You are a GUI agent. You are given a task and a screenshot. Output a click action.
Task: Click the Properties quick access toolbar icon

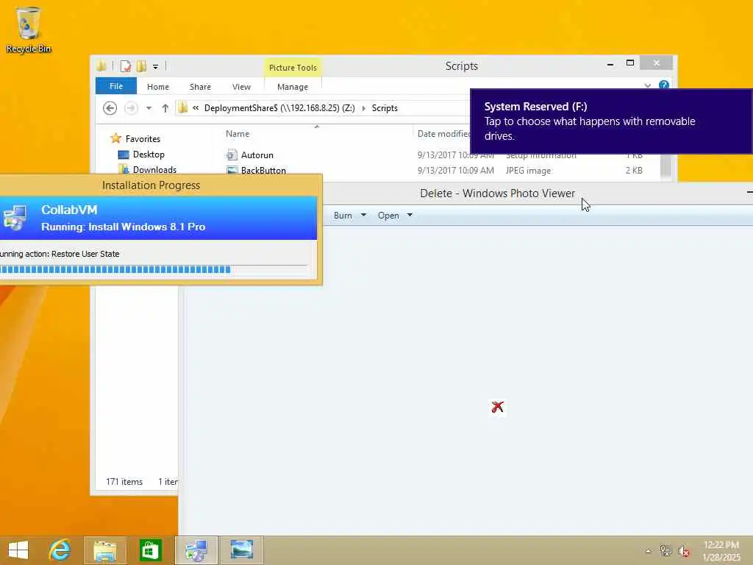click(x=125, y=66)
